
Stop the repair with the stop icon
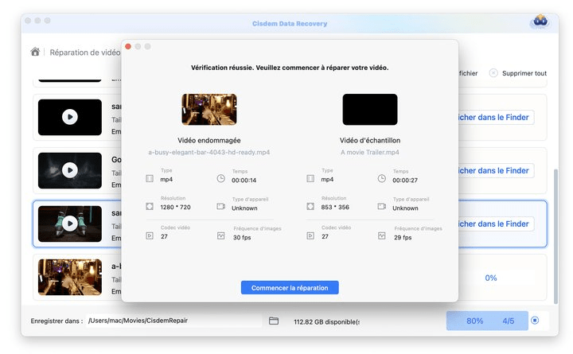(535, 321)
